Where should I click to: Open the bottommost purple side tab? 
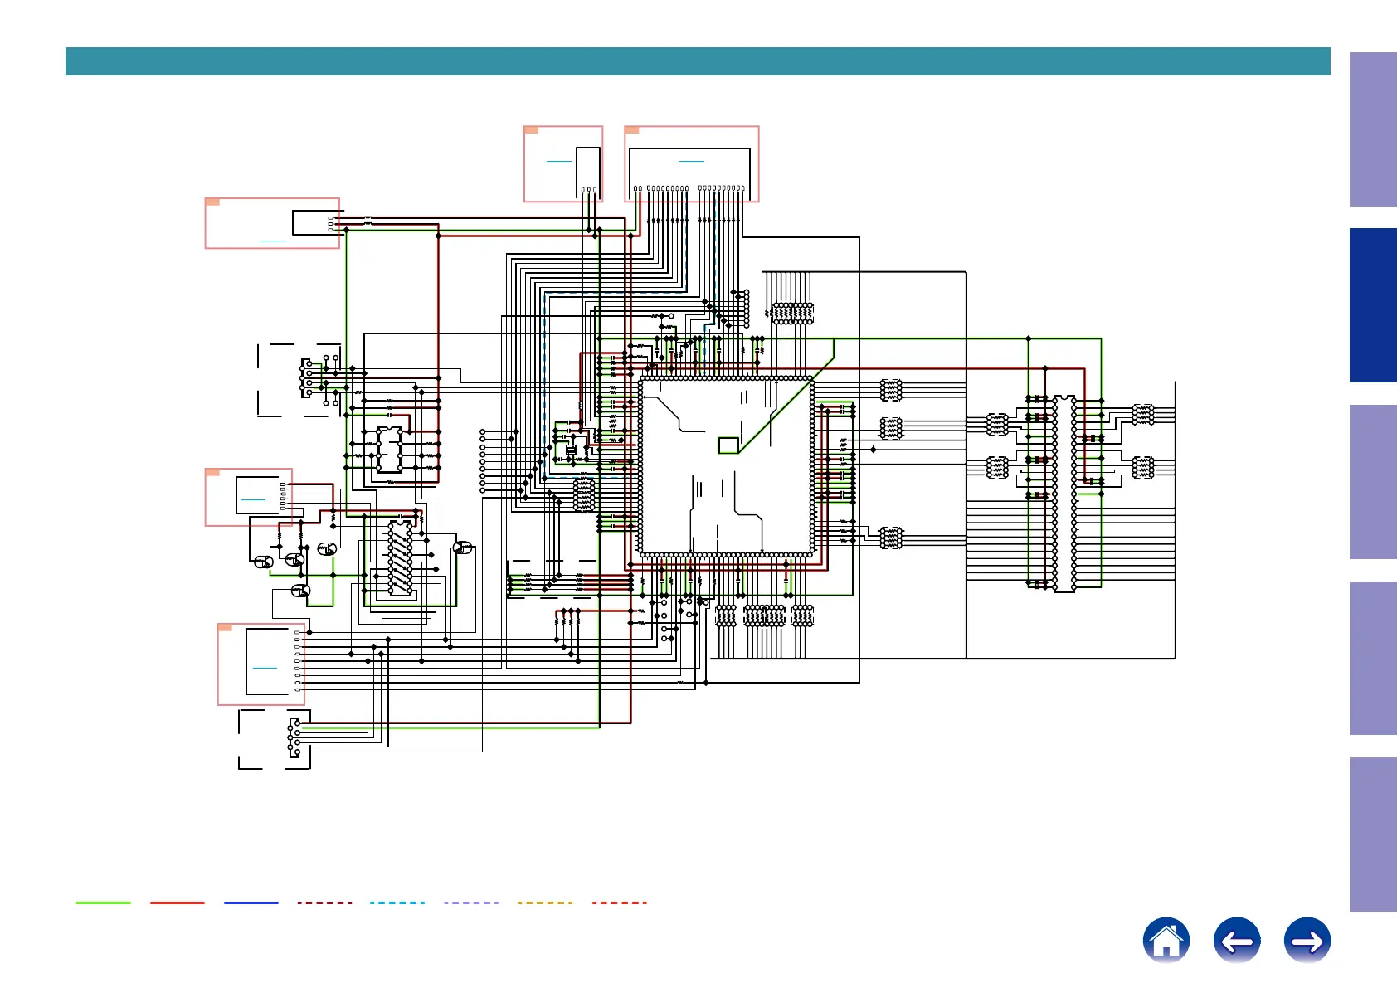point(1373,835)
